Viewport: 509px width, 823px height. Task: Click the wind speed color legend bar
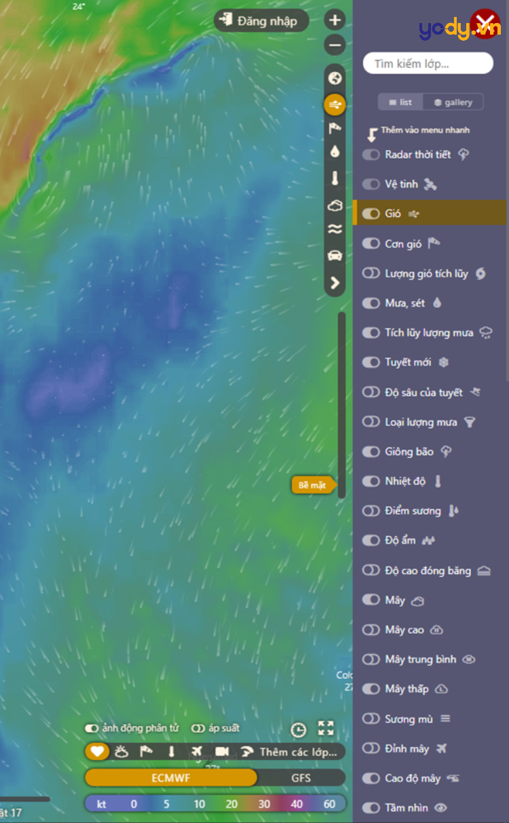[x=215, y=804]
